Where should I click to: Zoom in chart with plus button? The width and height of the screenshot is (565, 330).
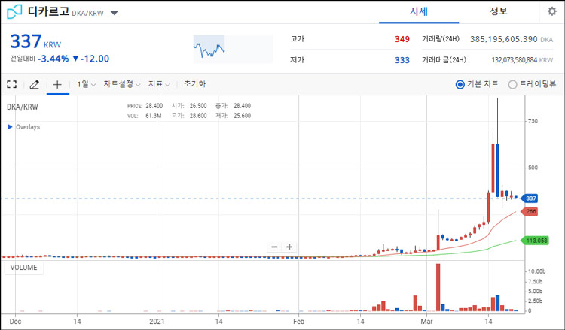click(x=289, y=247)
